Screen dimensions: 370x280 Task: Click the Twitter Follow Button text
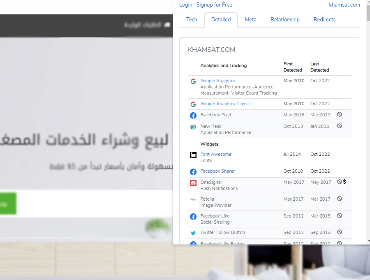[222, 232]
